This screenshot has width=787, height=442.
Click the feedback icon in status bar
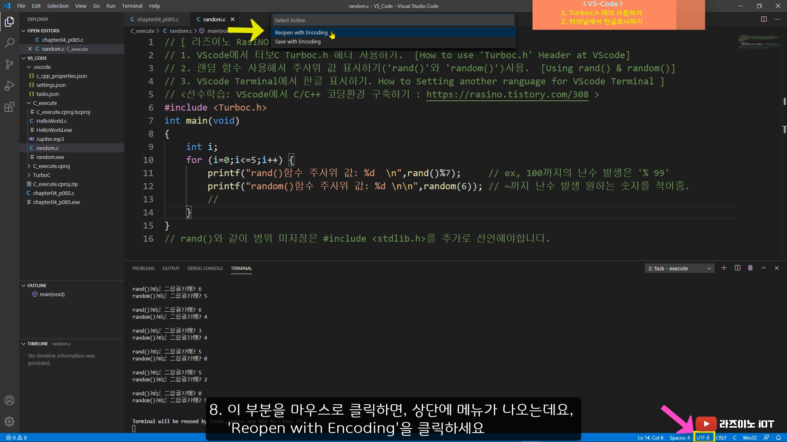point(766,437)
